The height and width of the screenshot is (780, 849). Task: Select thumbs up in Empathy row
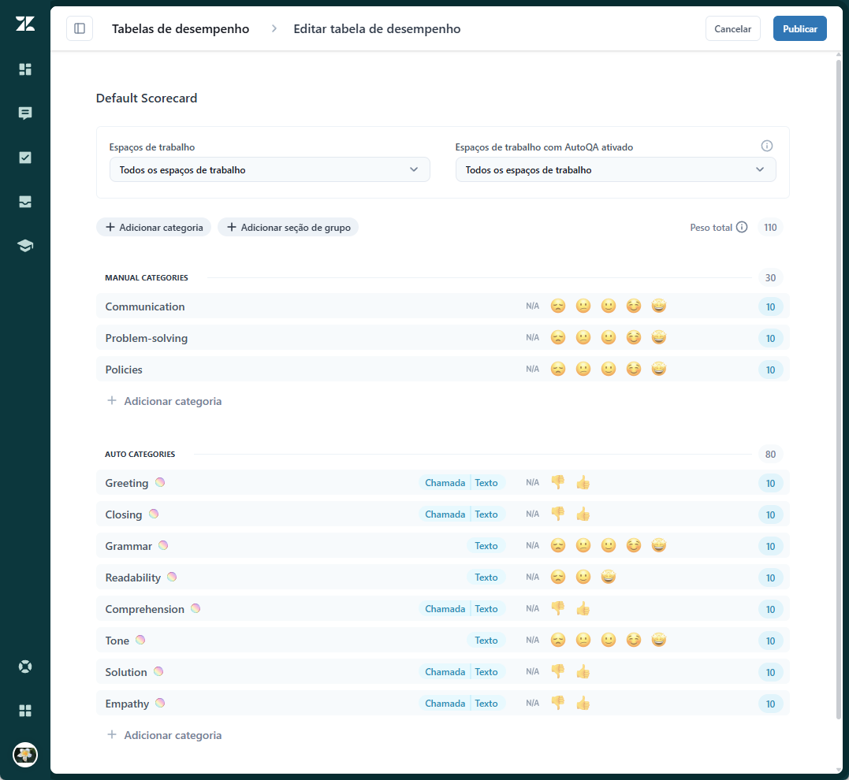coord(583,703)
